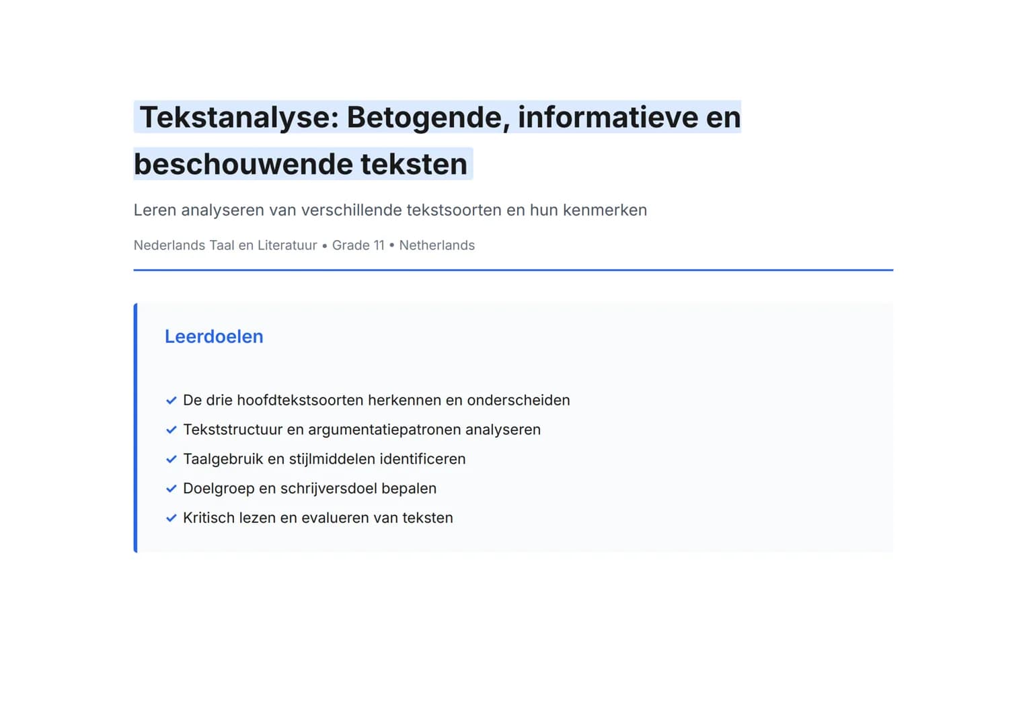Image resolution: width=1027 pixels, height=726 pixels.
Task: Select the 'Doelgroep en schrijversdoel bepalen' item text
Action: coord(309,489)
